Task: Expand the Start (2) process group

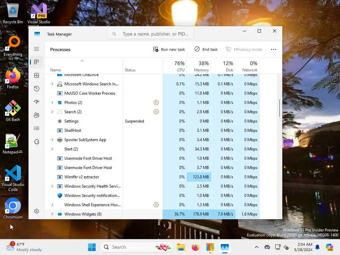Action: [52, 149]
